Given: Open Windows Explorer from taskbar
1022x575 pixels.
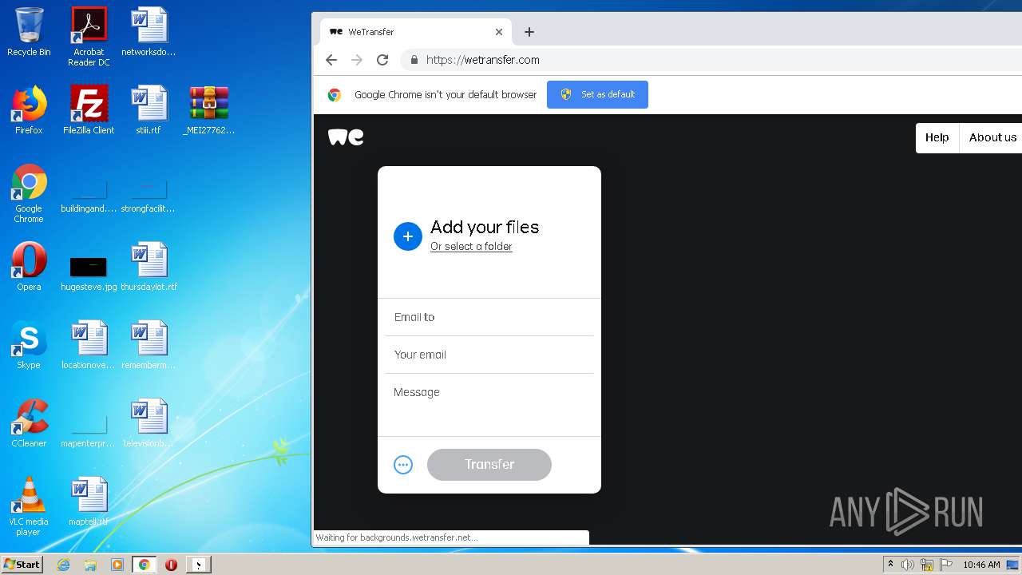Looking at the screenshot, I should coord(90,565).
